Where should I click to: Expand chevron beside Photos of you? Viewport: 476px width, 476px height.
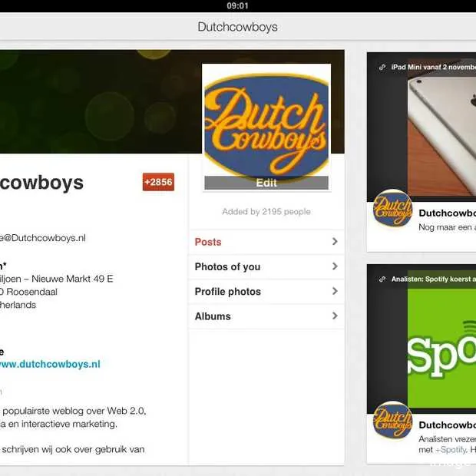coord(335,266)
